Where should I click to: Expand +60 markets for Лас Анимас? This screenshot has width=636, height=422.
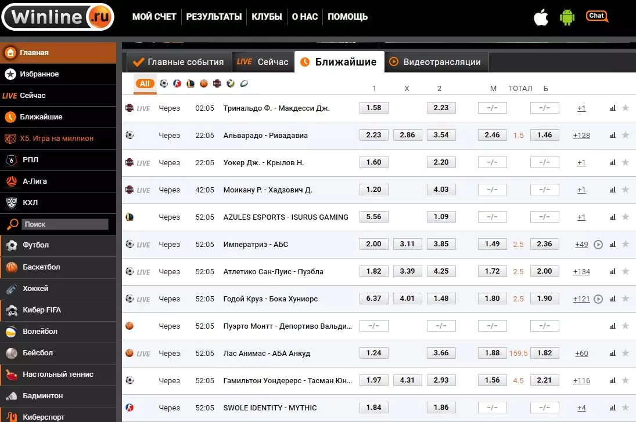(x=581, y=353)
